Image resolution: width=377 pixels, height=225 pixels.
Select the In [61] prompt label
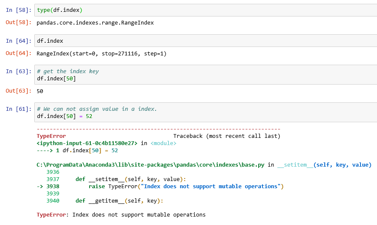pyautogui.click(x=19, y=109)
